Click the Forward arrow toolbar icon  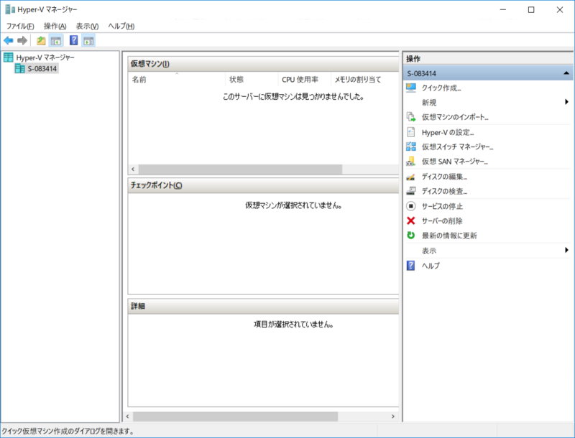pyautogui.click(x=22, y=41)
